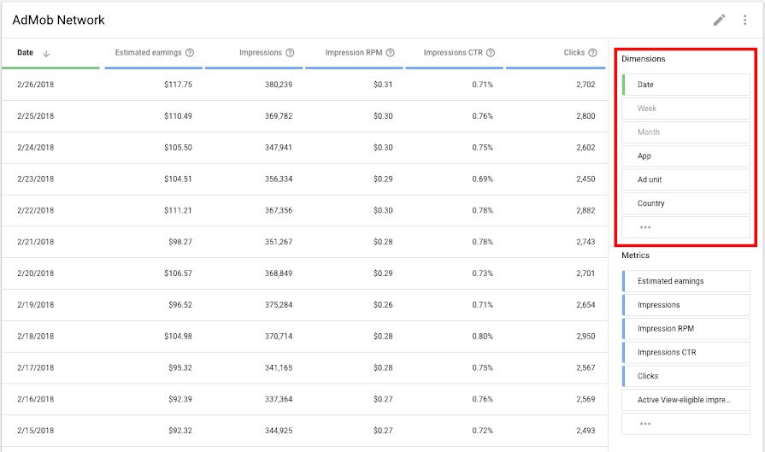Click the 2,493 clicks value
Screen dimensions: 765x452
[586, 431]
